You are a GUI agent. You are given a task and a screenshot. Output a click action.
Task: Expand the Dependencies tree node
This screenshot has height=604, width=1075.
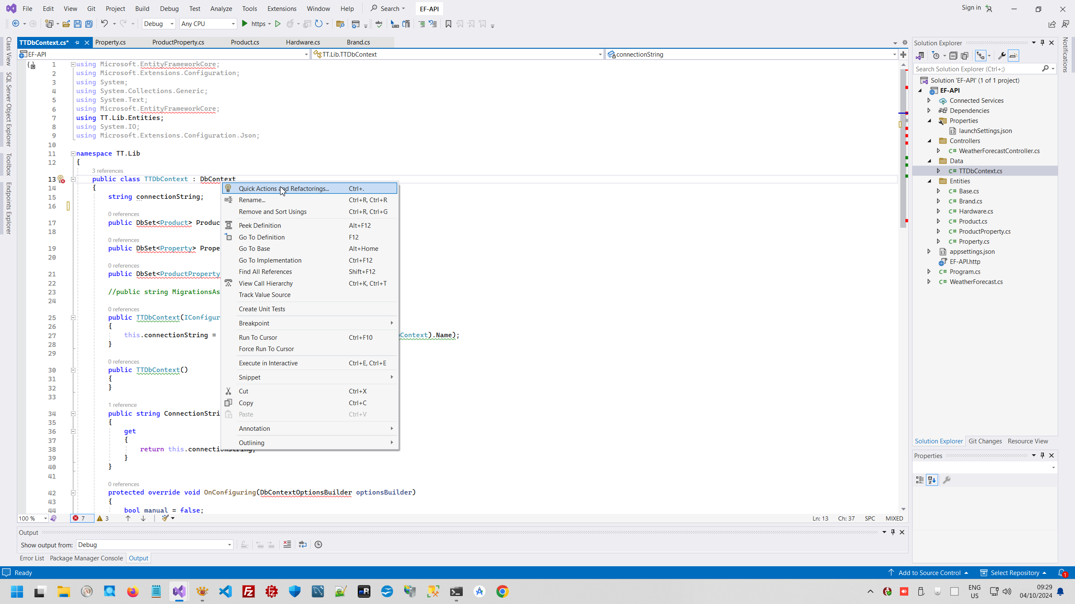click(x=929, y=110)
